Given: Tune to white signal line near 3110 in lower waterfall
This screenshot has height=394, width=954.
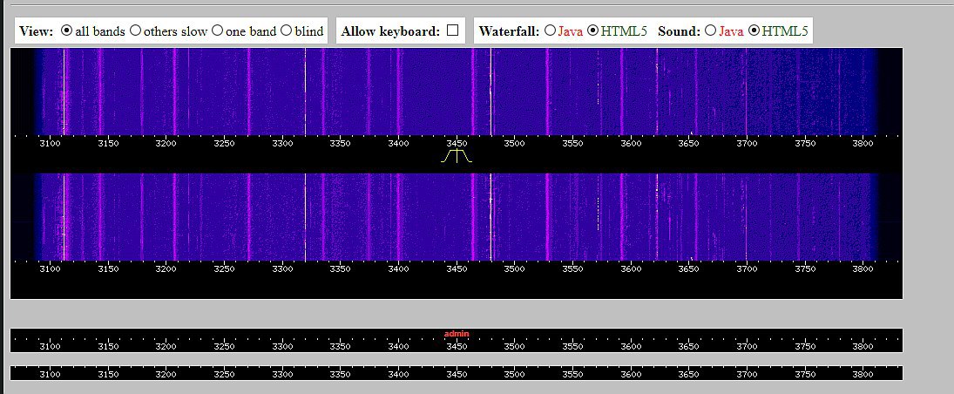Looking at the screenshot, I should click(64, 217).
